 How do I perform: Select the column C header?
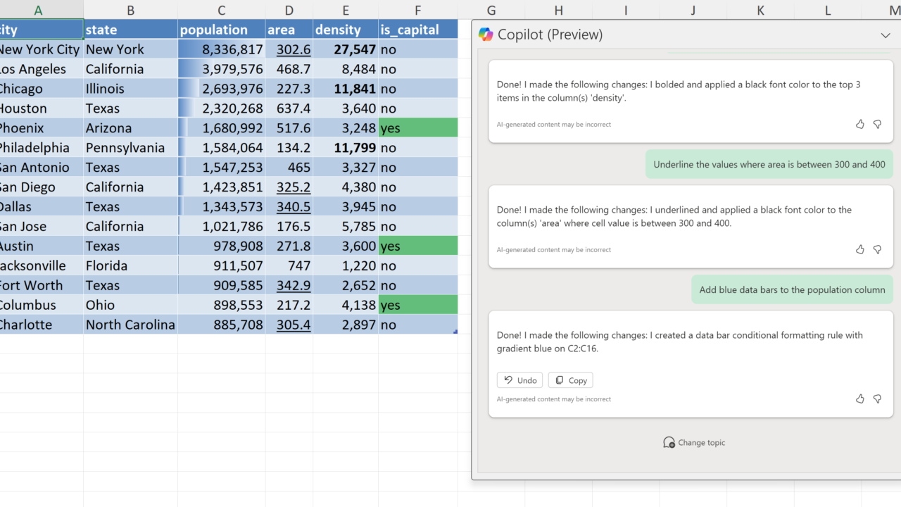pos(222,10)
